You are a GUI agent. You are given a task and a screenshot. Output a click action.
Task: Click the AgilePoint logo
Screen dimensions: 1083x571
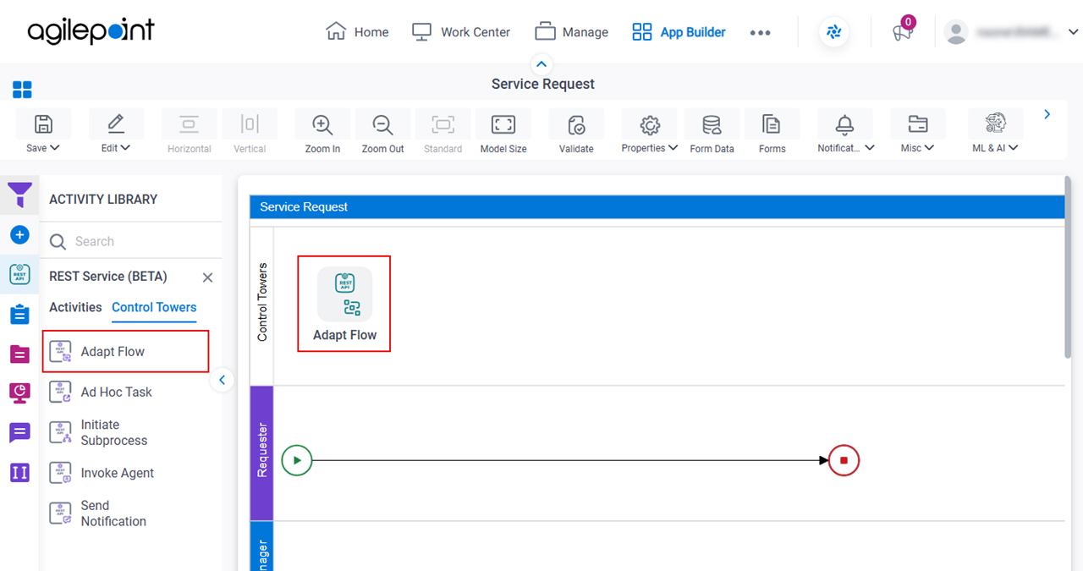pyautogui.click(x=91, y=31)
